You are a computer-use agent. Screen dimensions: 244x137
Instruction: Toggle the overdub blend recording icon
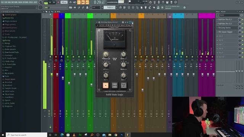[x=83, y=2]
